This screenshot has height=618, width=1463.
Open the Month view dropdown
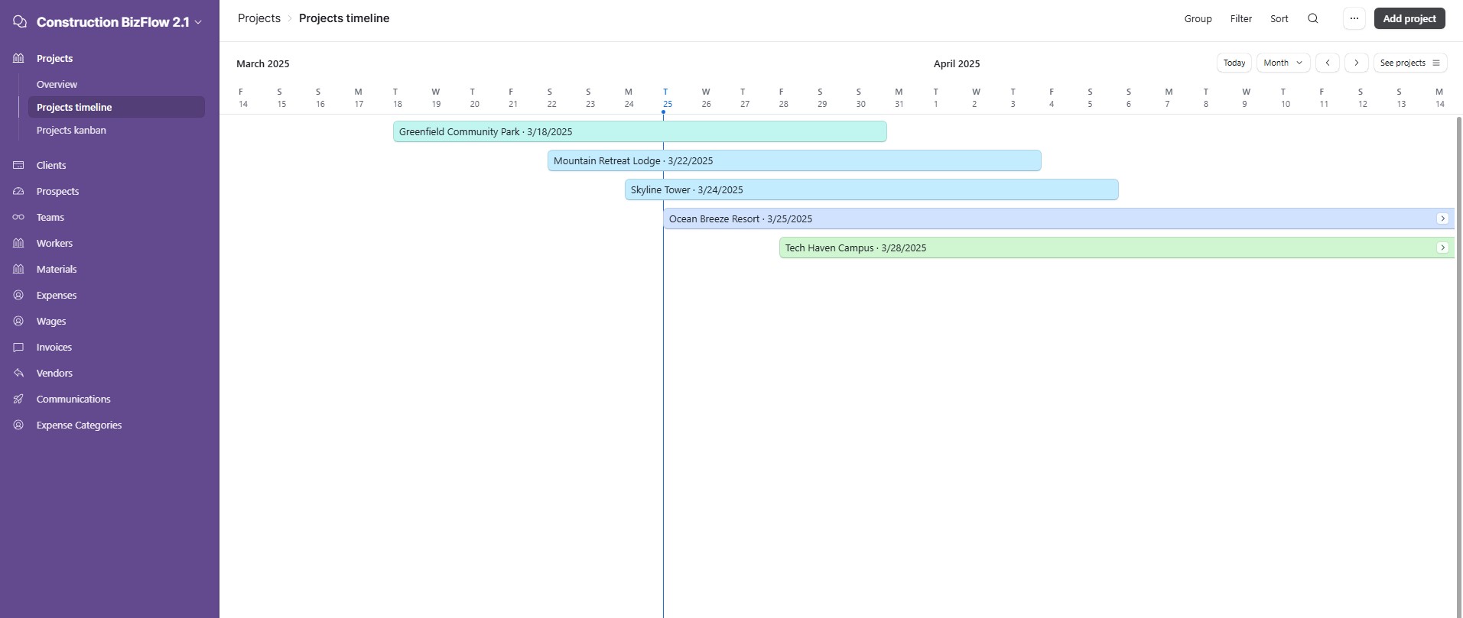coord(1283,63)
